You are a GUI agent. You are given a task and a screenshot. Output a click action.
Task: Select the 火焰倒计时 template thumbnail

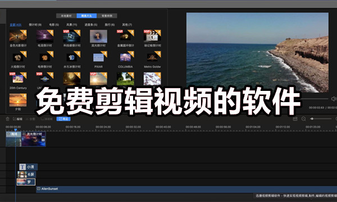click(18, 57)
